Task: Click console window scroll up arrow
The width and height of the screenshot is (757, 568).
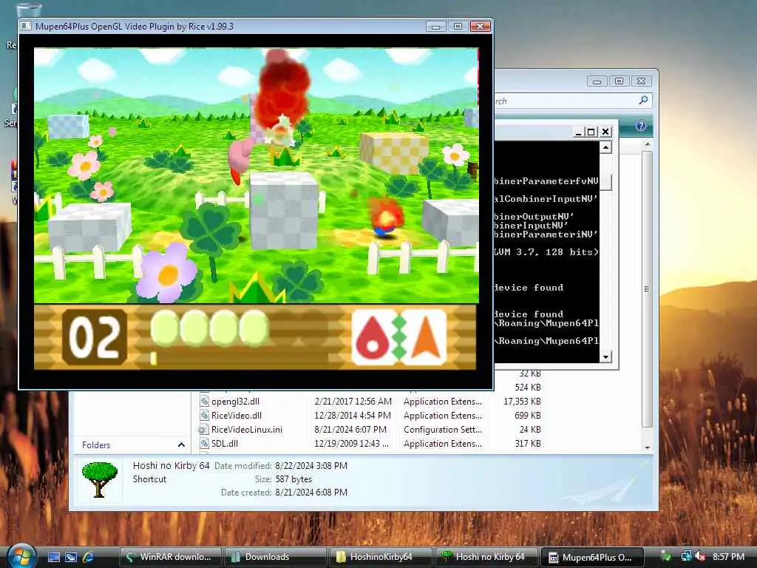Action: pos(605,147)
